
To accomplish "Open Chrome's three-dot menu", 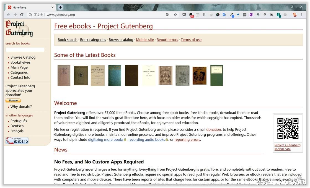I will (301, 15).
